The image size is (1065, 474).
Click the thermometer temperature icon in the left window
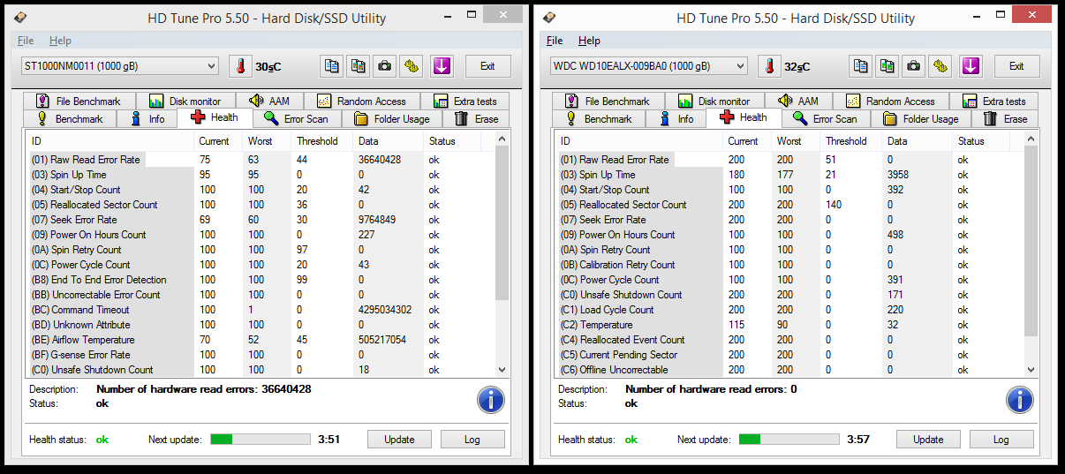click(240, 66)
